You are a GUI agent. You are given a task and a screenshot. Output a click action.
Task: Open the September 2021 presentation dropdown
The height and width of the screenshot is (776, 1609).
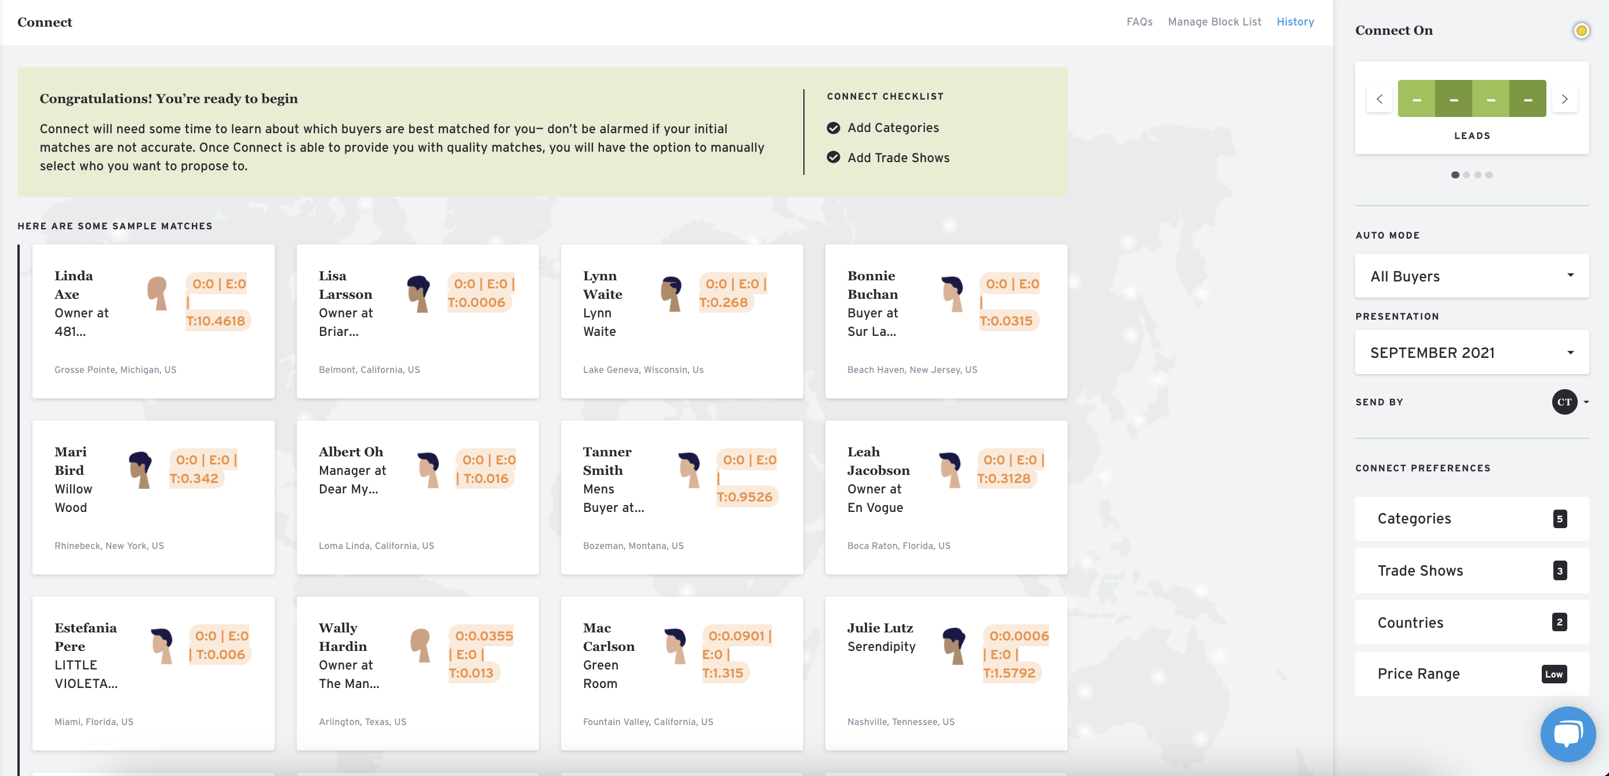tap(1471, 353)
